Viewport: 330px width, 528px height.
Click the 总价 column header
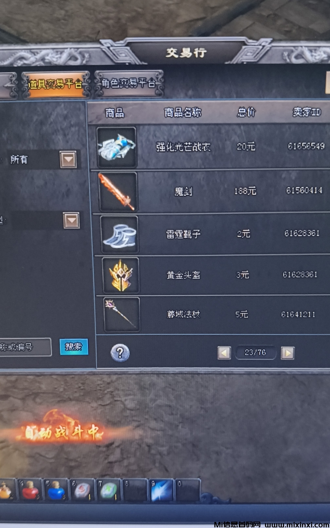tap(246, 112)
